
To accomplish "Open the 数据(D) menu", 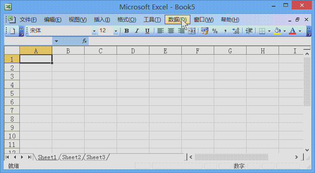I will click(x=177, y=20).
